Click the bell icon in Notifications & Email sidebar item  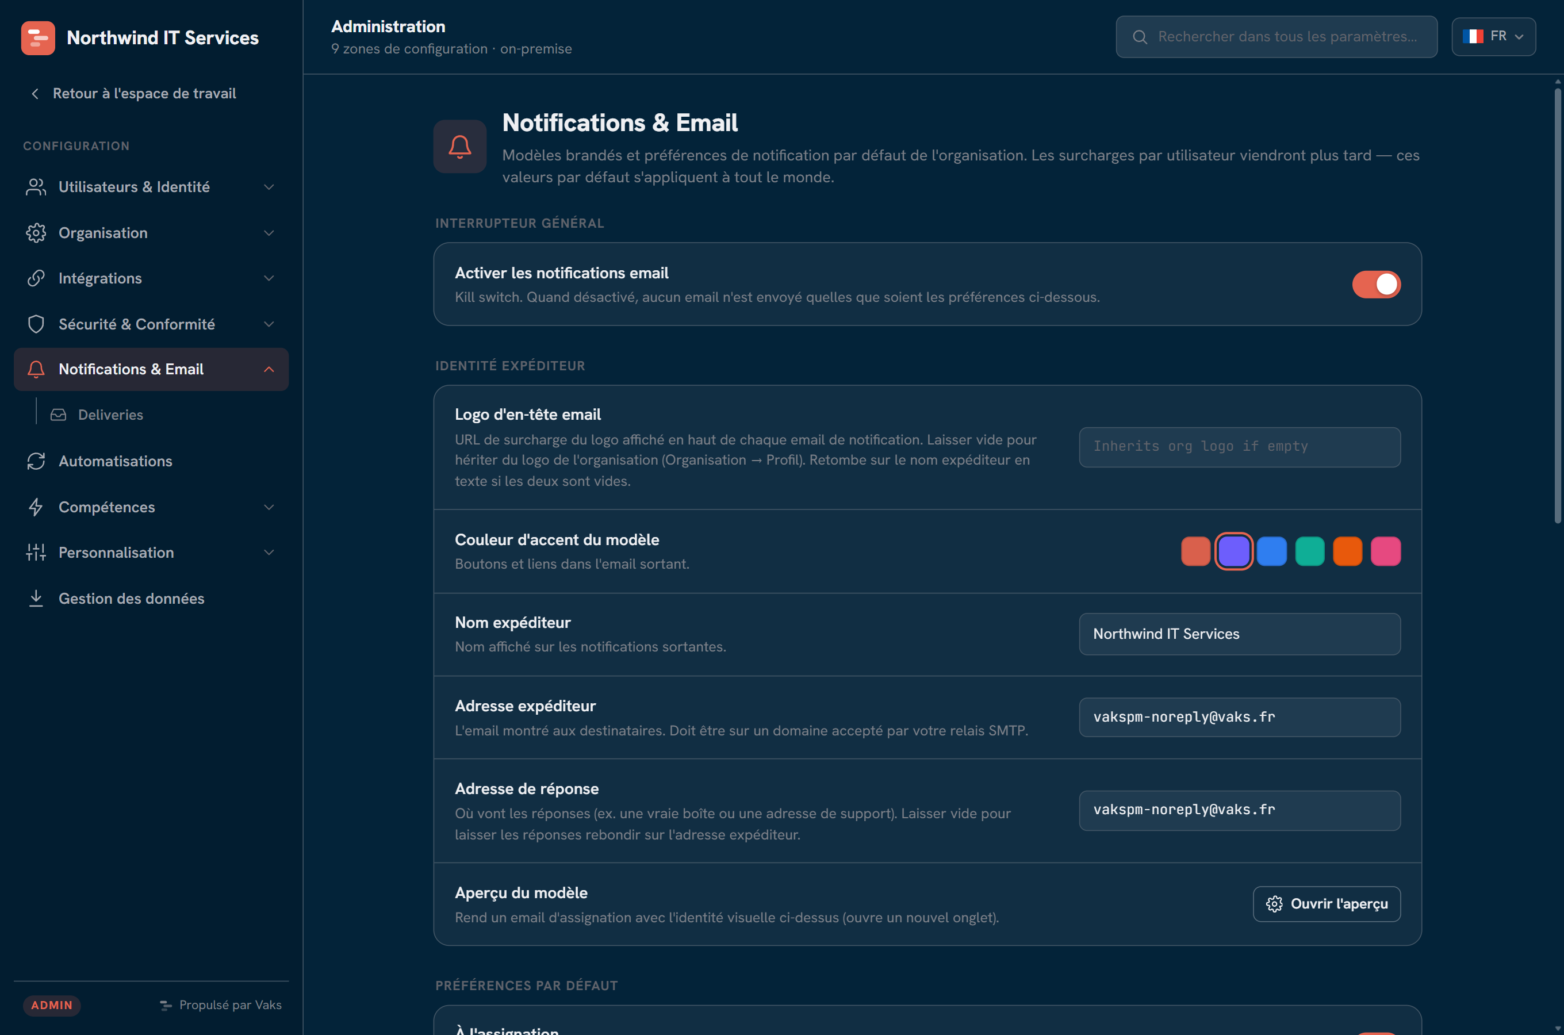(36, 370)
